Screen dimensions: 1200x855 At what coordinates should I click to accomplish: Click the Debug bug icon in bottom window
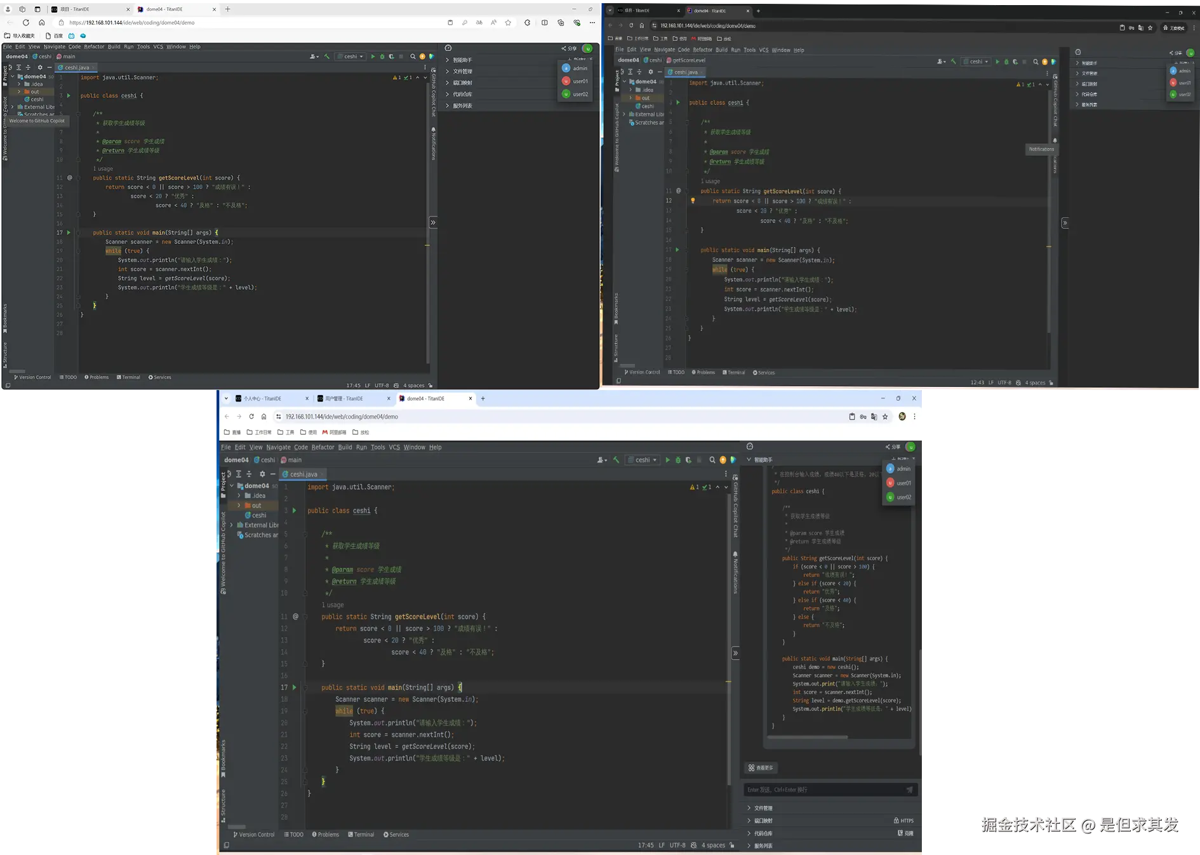678,460
